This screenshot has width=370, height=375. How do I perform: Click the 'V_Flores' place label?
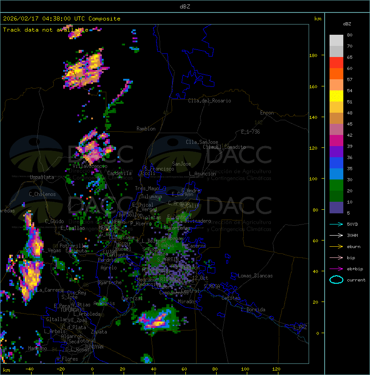pyautogui.click(x=67, y=359)
